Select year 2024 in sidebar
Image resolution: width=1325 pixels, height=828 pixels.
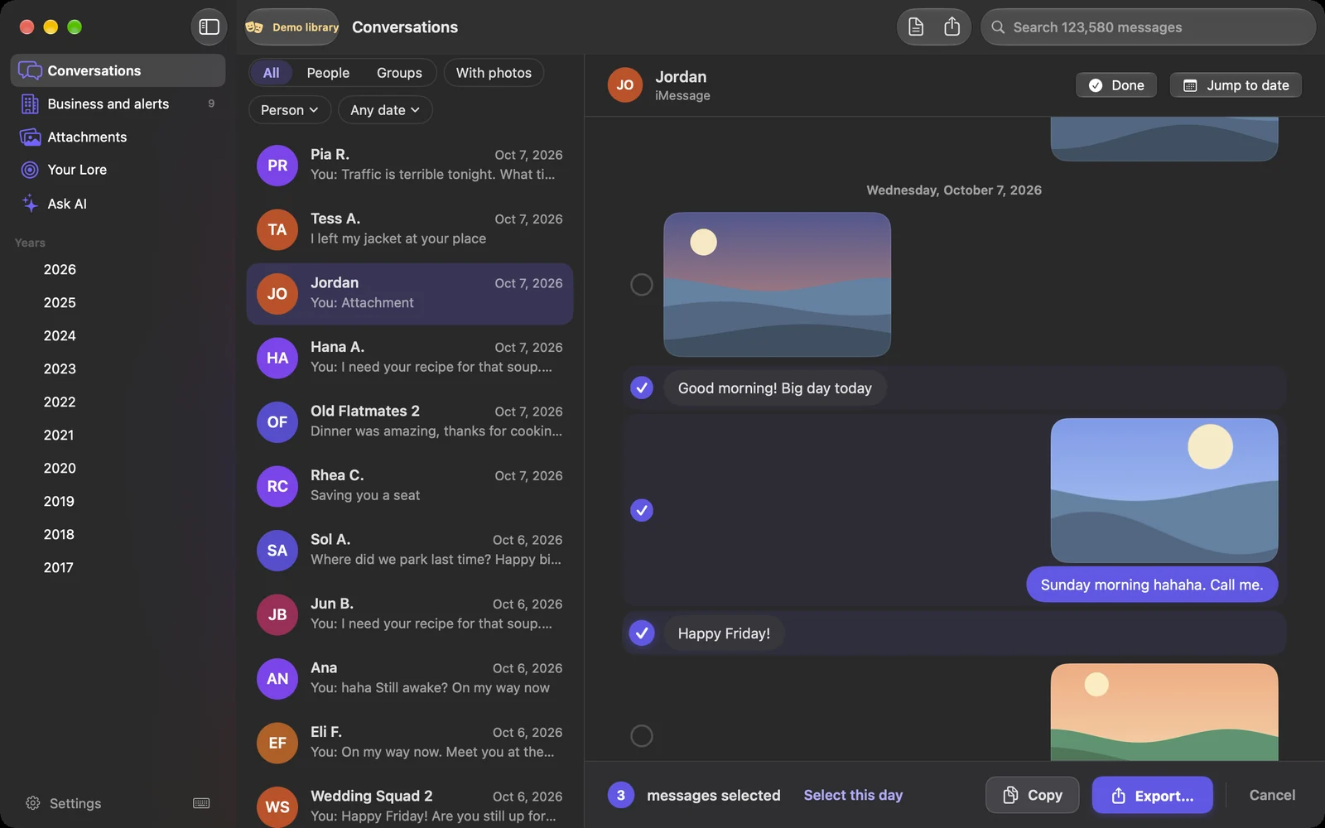60,335
